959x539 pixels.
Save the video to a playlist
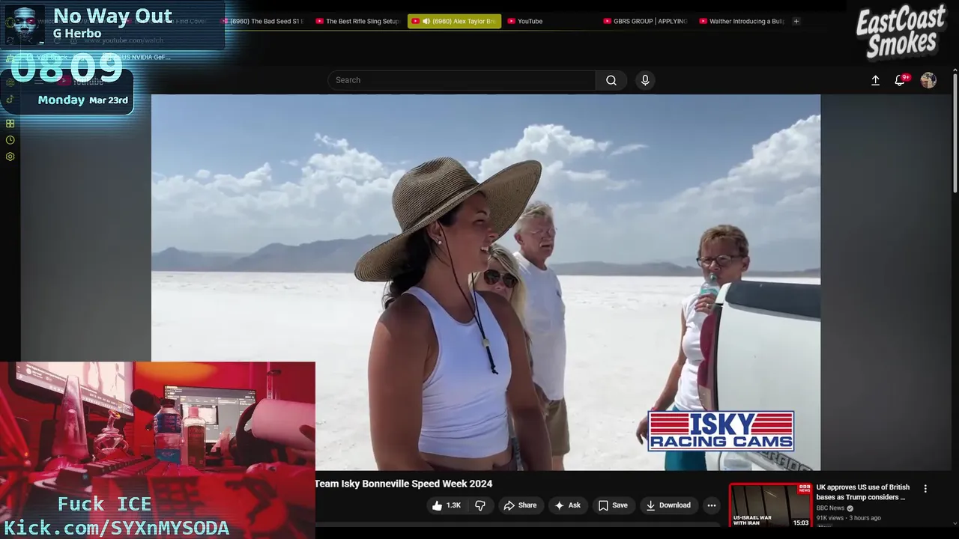pyautogui.click(x=612, y=505)
